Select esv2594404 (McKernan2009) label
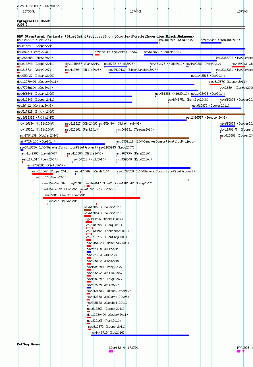This screenshot has width=253, height=367. pos(120,123)
